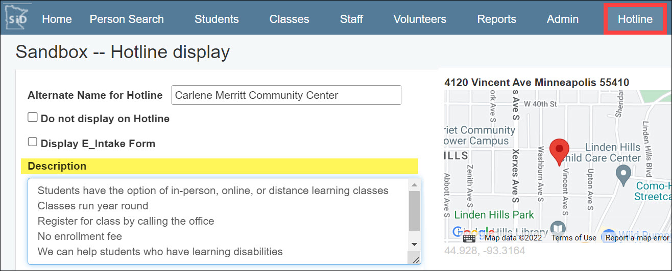Check the Display E_Intake Form box

tap(33, 142)
